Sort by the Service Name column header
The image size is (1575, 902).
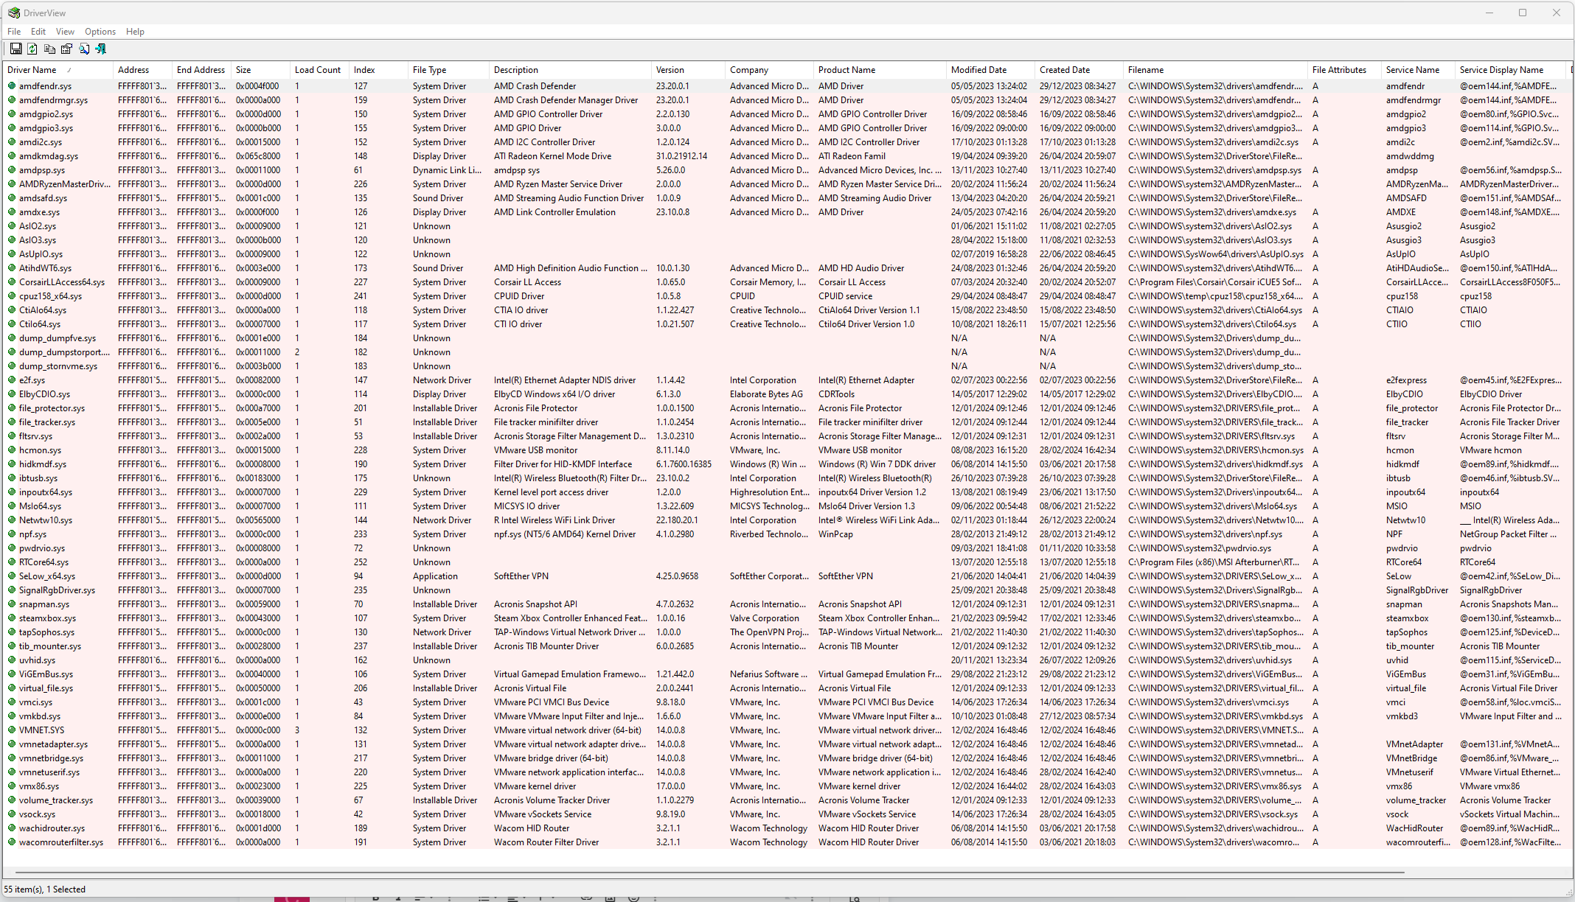coord(1419,70)
